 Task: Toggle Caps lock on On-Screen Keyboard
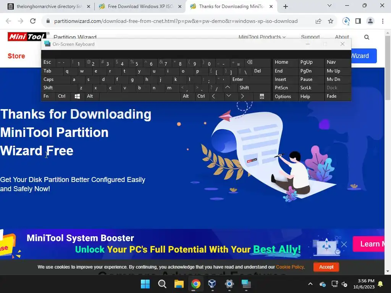coord(56,79)
